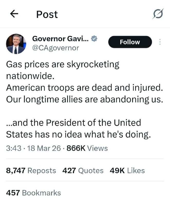170x206 pixels.
Task: Tap the "Gas prices are skyrocketing" line
Action: (x=63, y=64)
